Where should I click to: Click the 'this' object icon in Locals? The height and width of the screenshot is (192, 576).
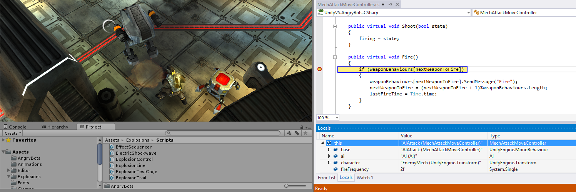pyautogui.click(x=329, y=143)
